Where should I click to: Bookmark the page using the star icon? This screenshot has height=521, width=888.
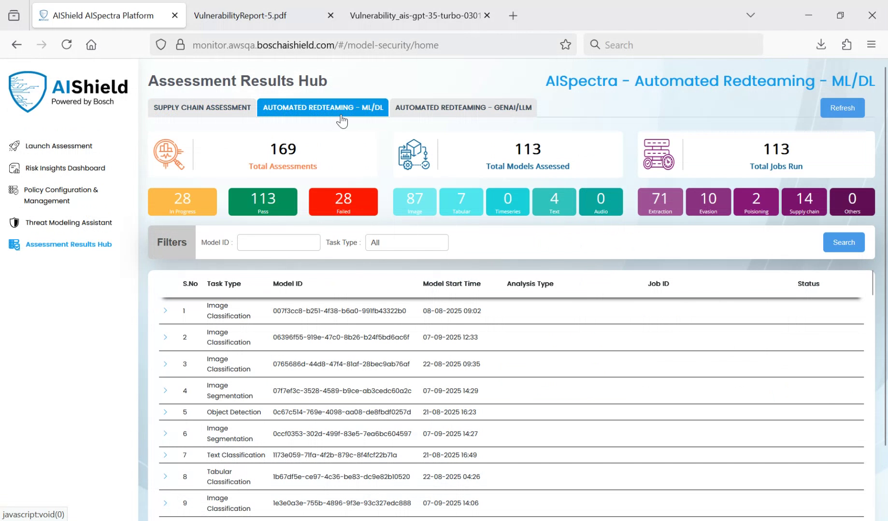pos(565,44)
